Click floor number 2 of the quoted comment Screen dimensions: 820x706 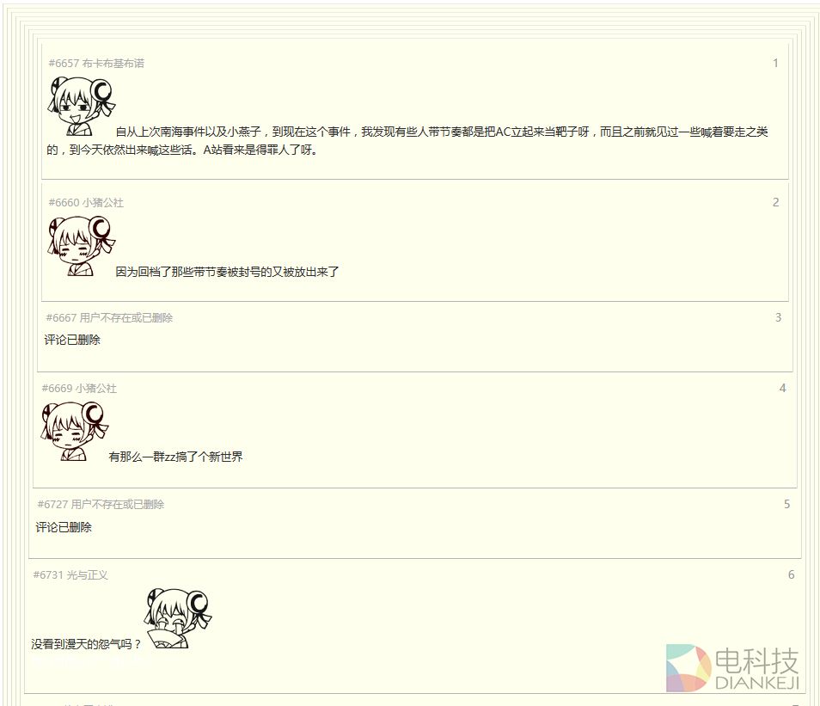[775, 203]
